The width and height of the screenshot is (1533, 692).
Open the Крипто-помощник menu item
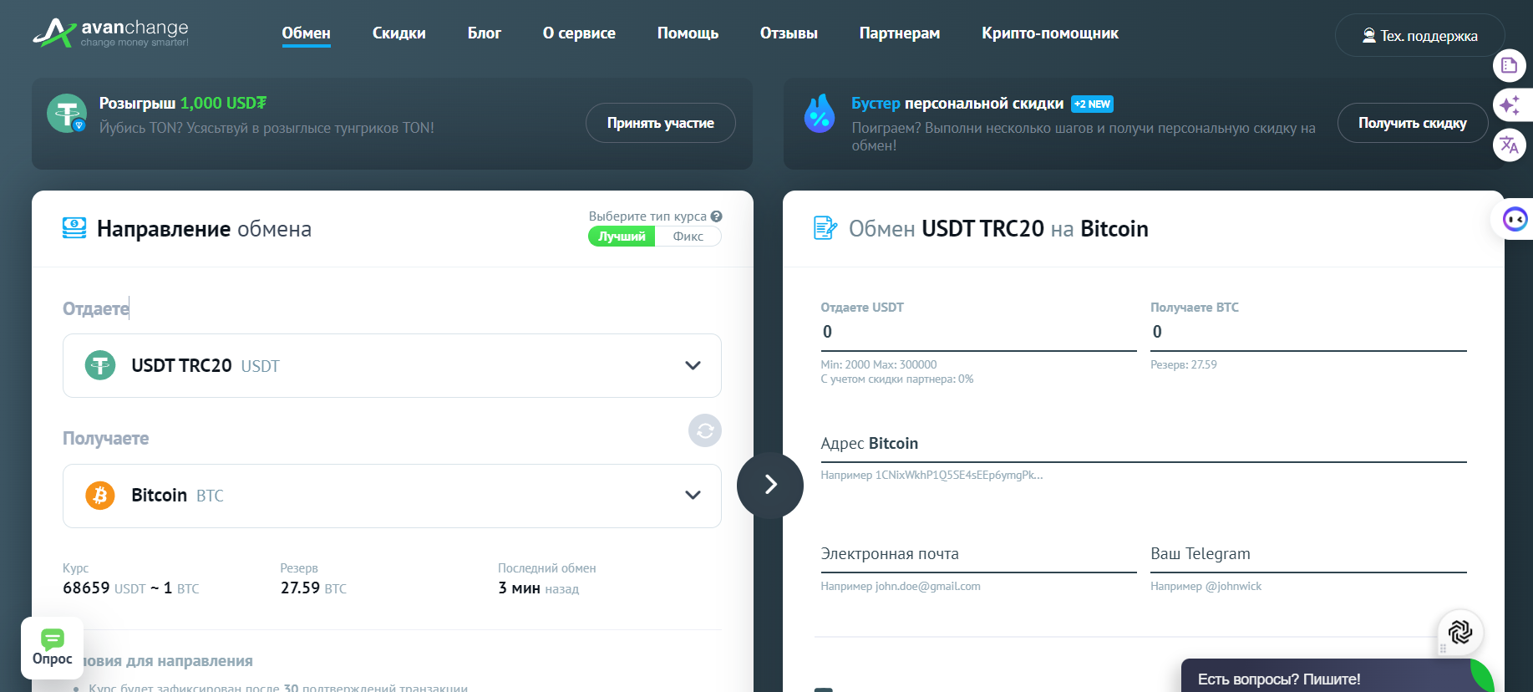[1049, 33]
